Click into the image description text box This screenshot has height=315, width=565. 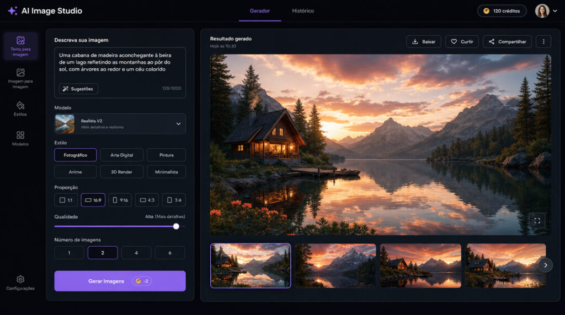coord(120,73)
